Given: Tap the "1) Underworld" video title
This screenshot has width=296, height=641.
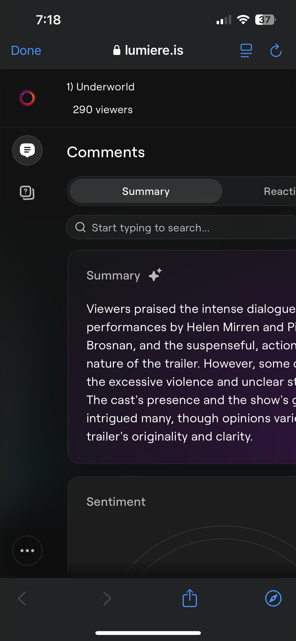Looking at the screenshot, I should pos(100,87).
